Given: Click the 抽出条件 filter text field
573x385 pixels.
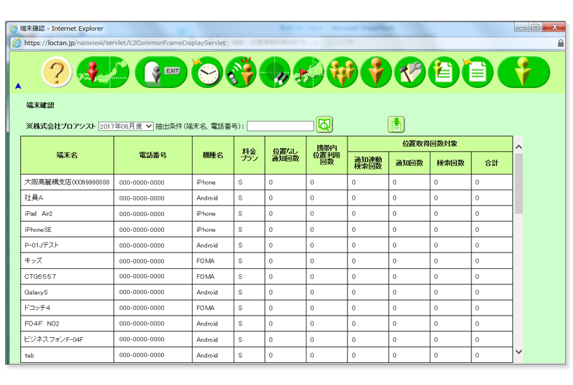Looking at the screenshot, I should click(x=280, y=127).
